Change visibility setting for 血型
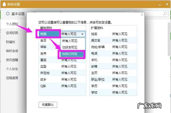 tap(69, 66)
